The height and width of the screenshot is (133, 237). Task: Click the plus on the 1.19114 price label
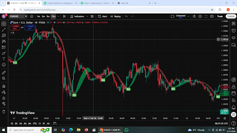[218, 39]
